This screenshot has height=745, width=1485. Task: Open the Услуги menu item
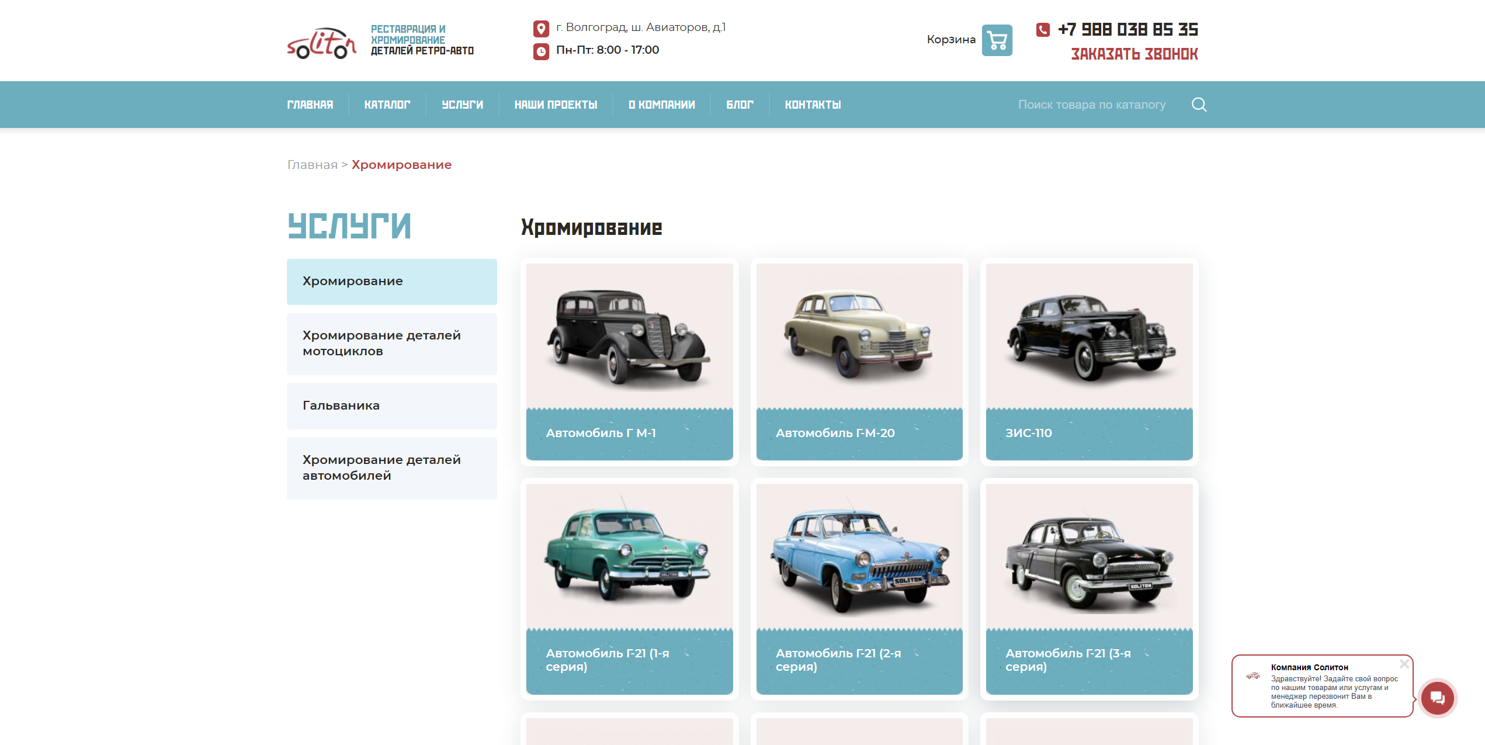coord(462,105)
